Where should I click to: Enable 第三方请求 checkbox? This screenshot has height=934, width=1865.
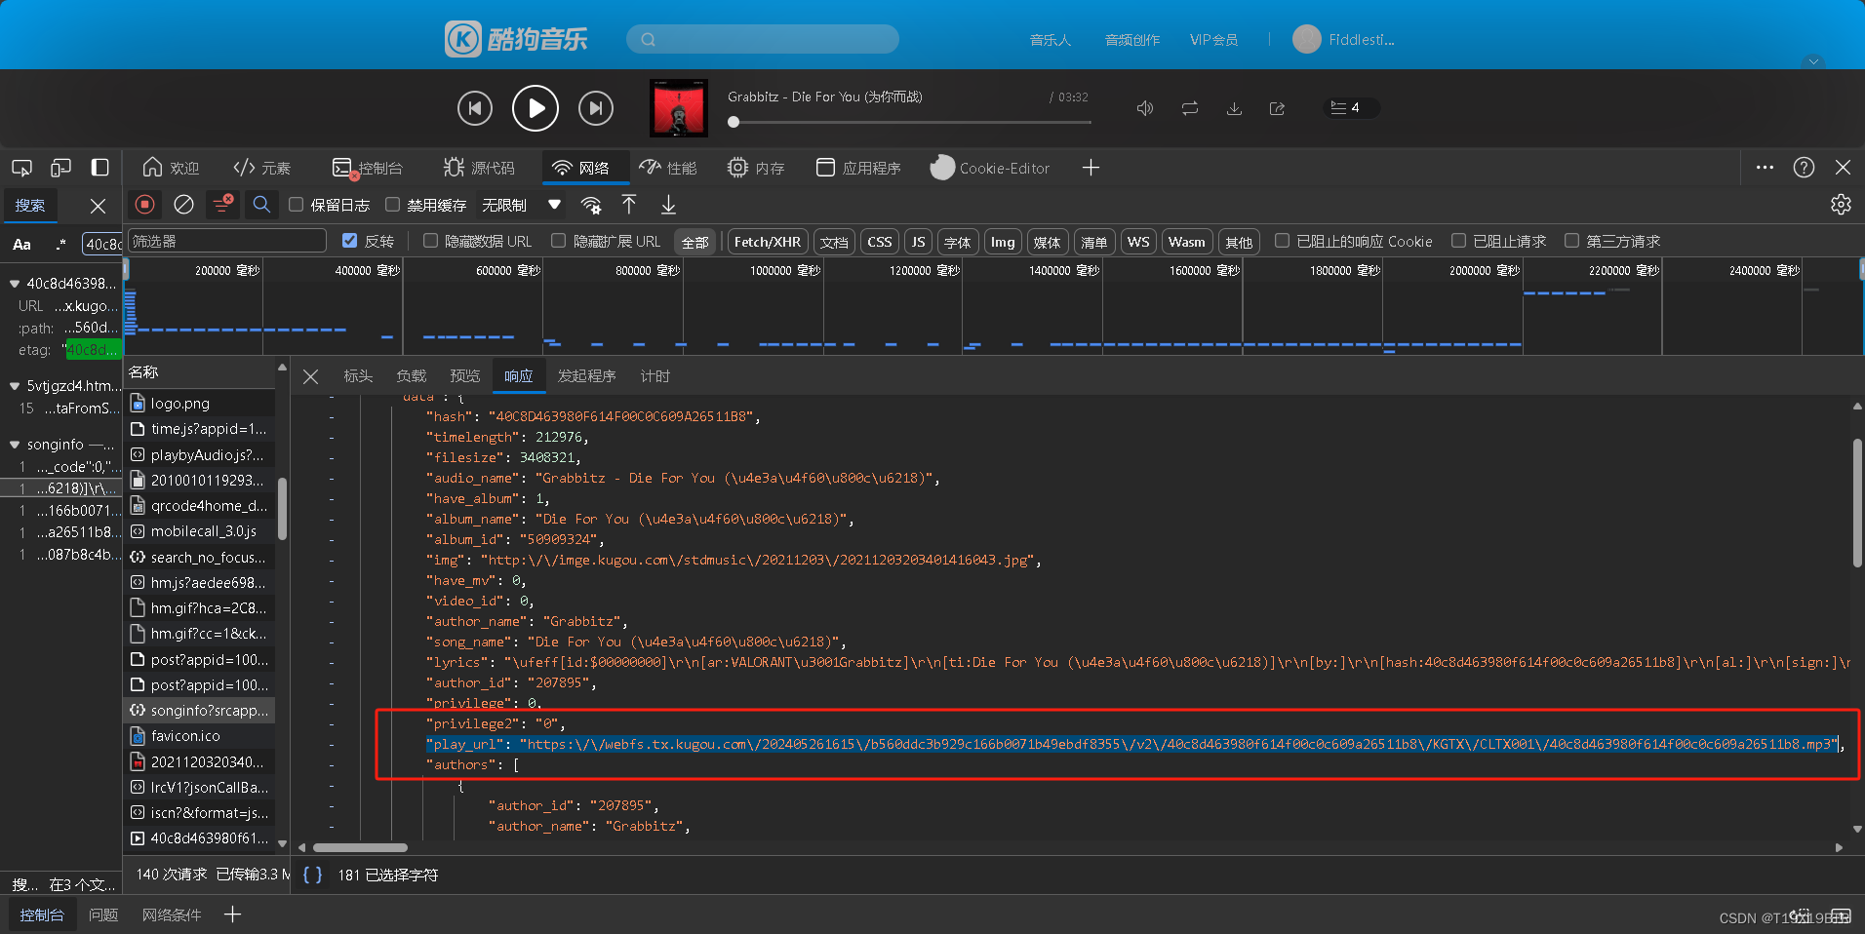click(1571, 241)
